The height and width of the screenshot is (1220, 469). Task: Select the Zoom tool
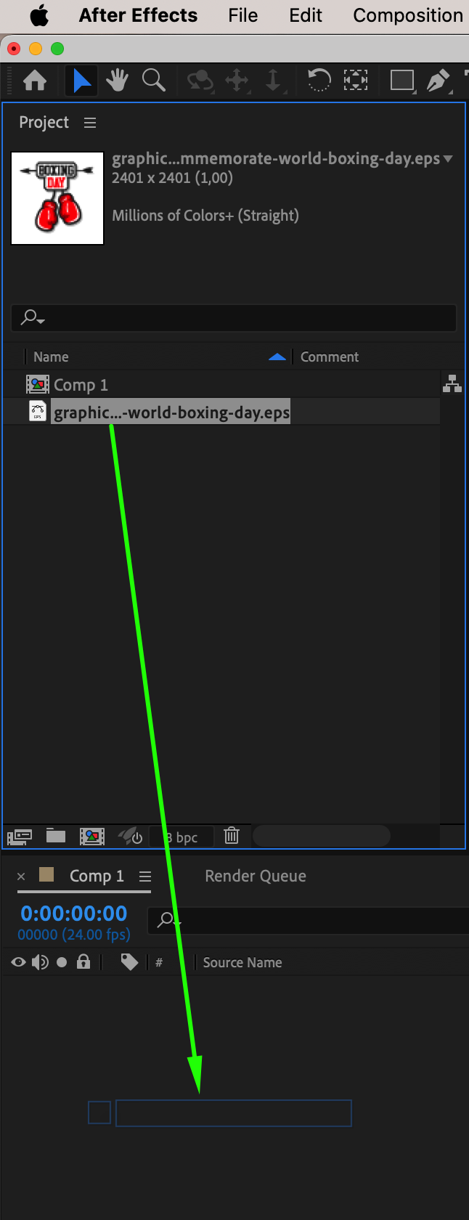point(153,80)
